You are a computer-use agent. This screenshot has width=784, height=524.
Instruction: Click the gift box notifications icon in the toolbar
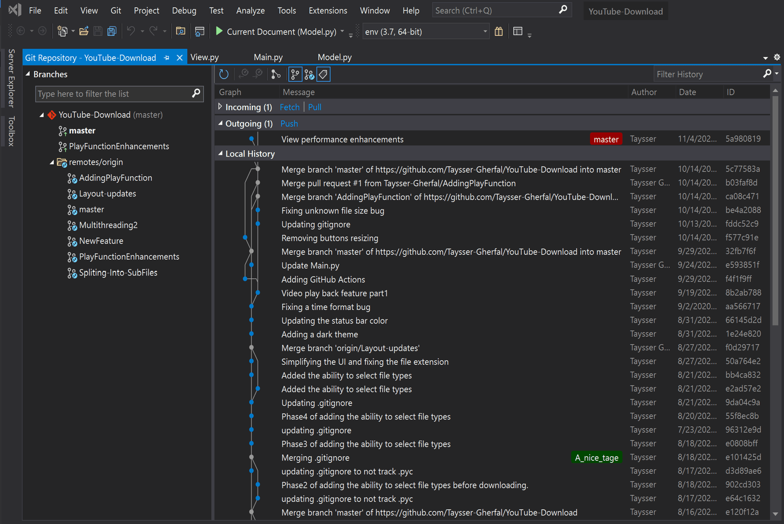point(498,31)
